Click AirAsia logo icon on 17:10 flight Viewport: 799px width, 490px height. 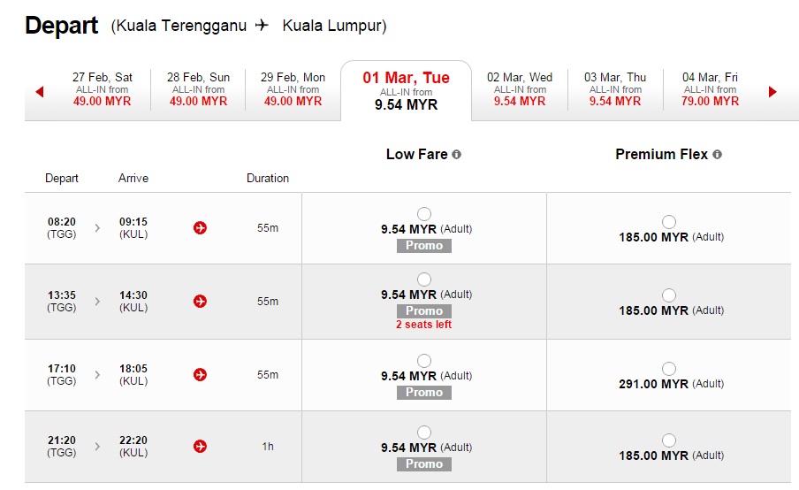(201, 375)
